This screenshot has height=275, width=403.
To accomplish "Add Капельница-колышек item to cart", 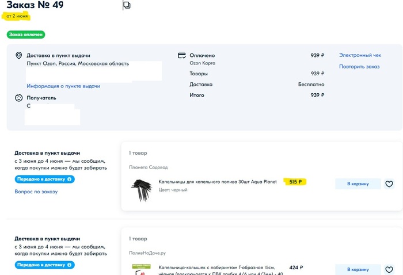I will click(358, 269).
